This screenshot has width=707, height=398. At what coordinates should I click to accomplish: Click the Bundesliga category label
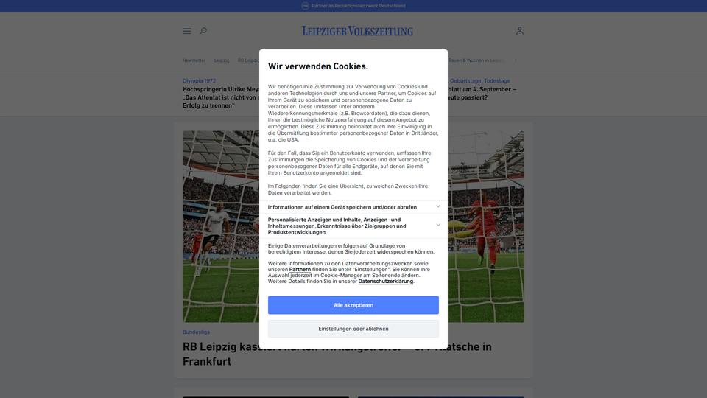[196, 332]
